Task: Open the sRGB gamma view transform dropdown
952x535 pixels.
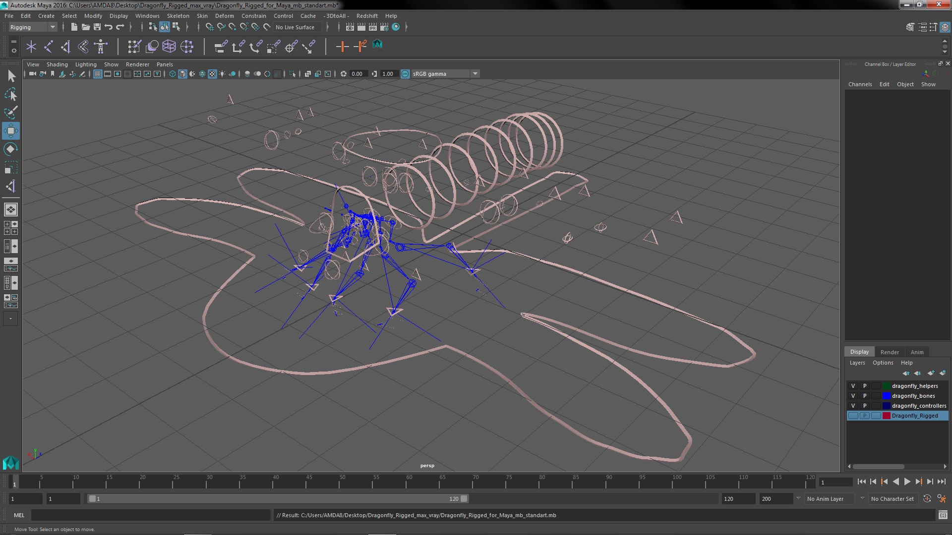Action: (445, 74)
